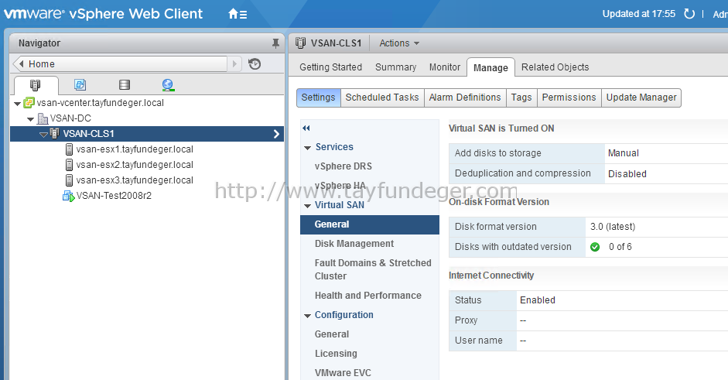The image size is (728, 380).
Task: Select vsan-esx1.tayfundeger.local host
Action: coord(135,149)
